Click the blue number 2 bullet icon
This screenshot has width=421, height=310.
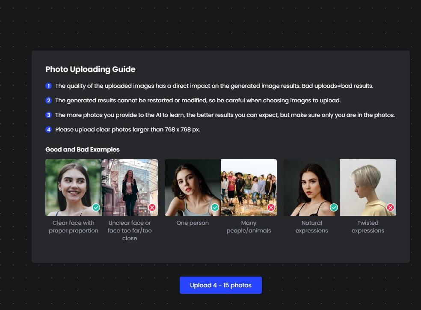tap(49, 100)
